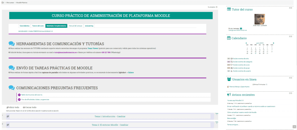Click dock controls of Calendario block
Viewport: 297px width, 130px height.
click(291, 37)
